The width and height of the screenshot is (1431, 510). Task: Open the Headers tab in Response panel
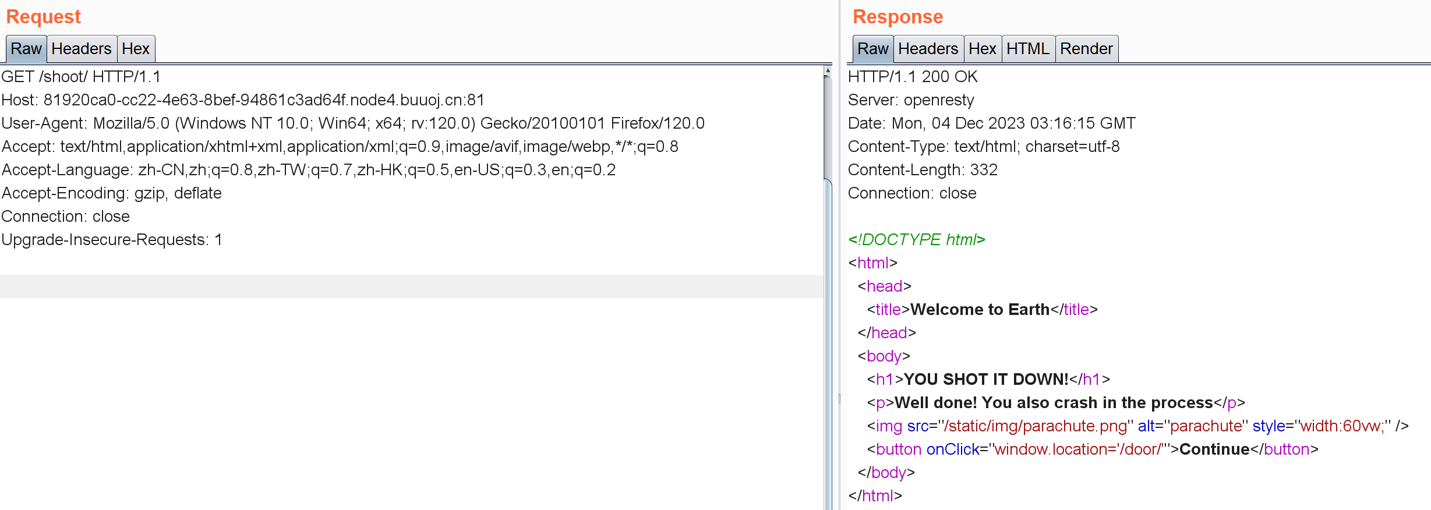click(x=928, y=49)
